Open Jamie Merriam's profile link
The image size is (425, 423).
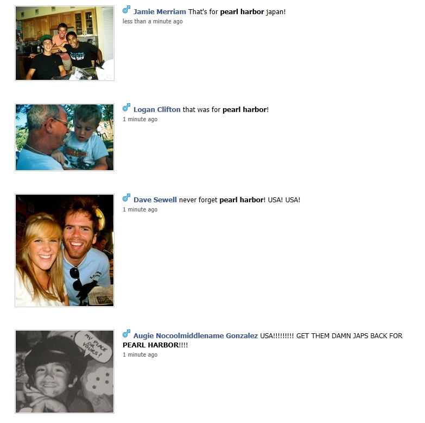160,11
